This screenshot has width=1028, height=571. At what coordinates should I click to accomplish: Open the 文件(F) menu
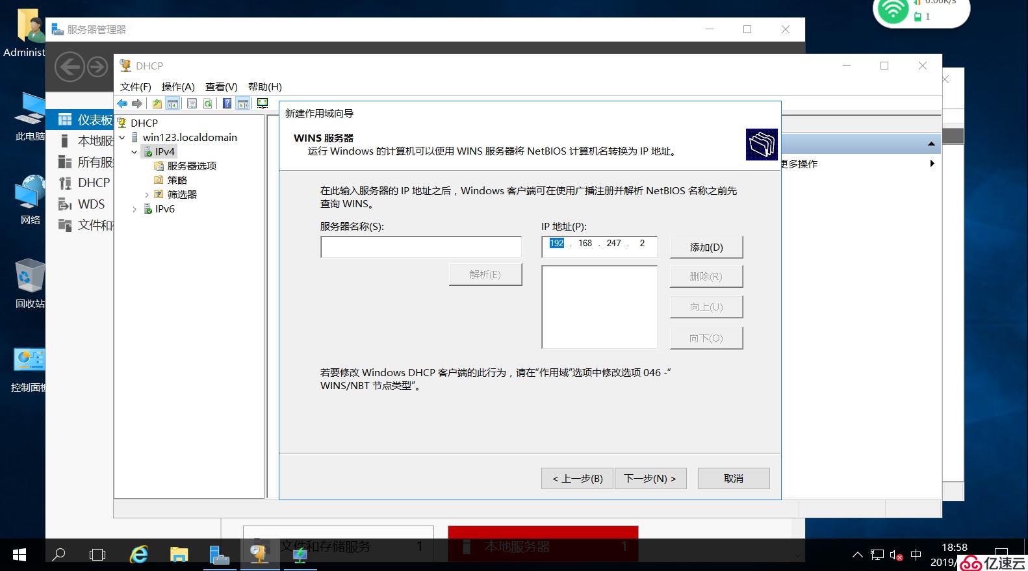point(135,86)
